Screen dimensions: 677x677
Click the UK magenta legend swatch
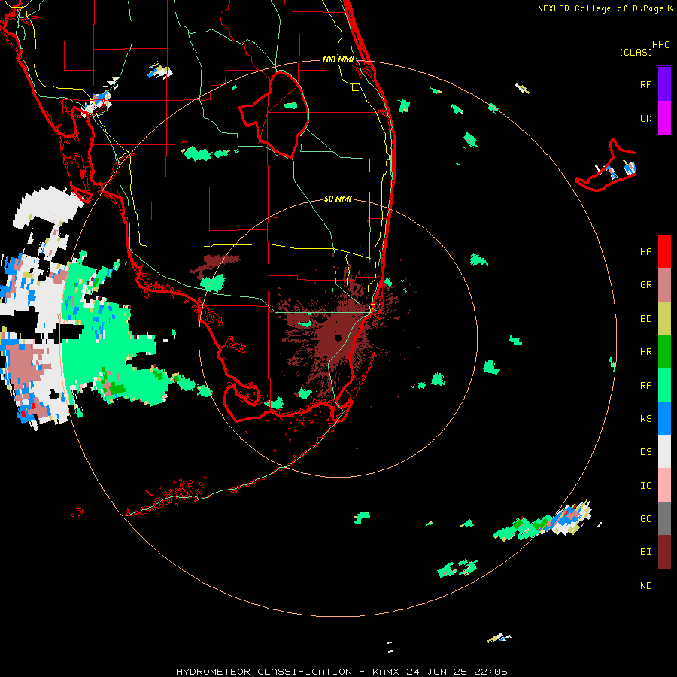pos(664,118)
